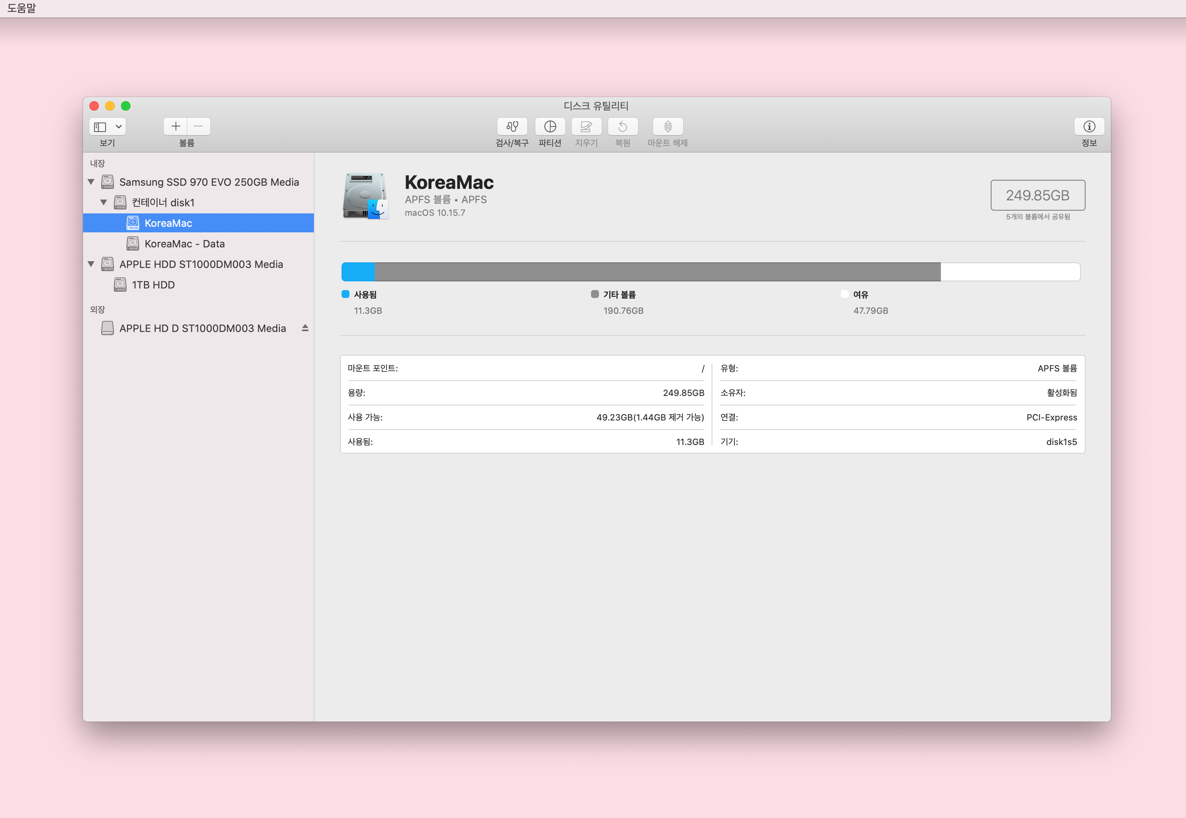The height and width of the screenshot is (818, 1186).
Task: Remove volume with the minus button
Action: click(x=198, y=126)
